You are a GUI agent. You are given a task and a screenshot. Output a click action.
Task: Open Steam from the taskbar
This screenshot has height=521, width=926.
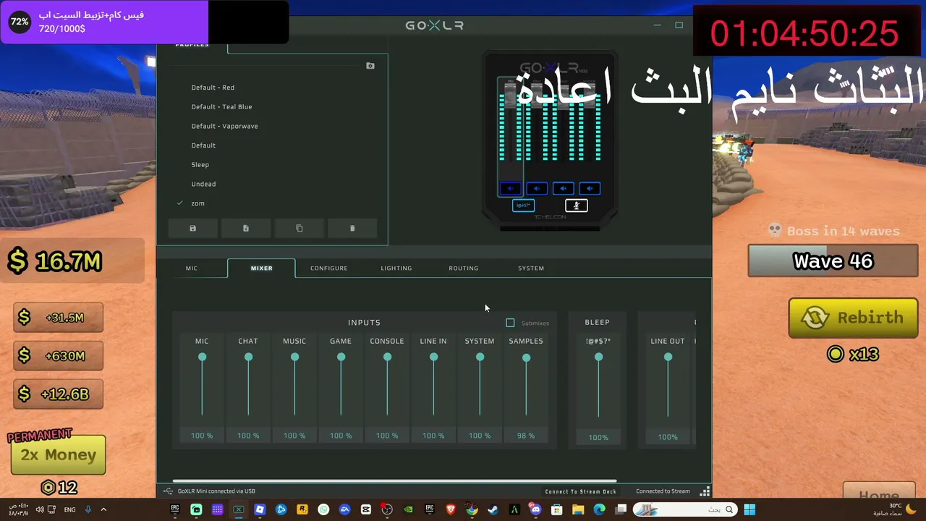[x=493, y=509]
